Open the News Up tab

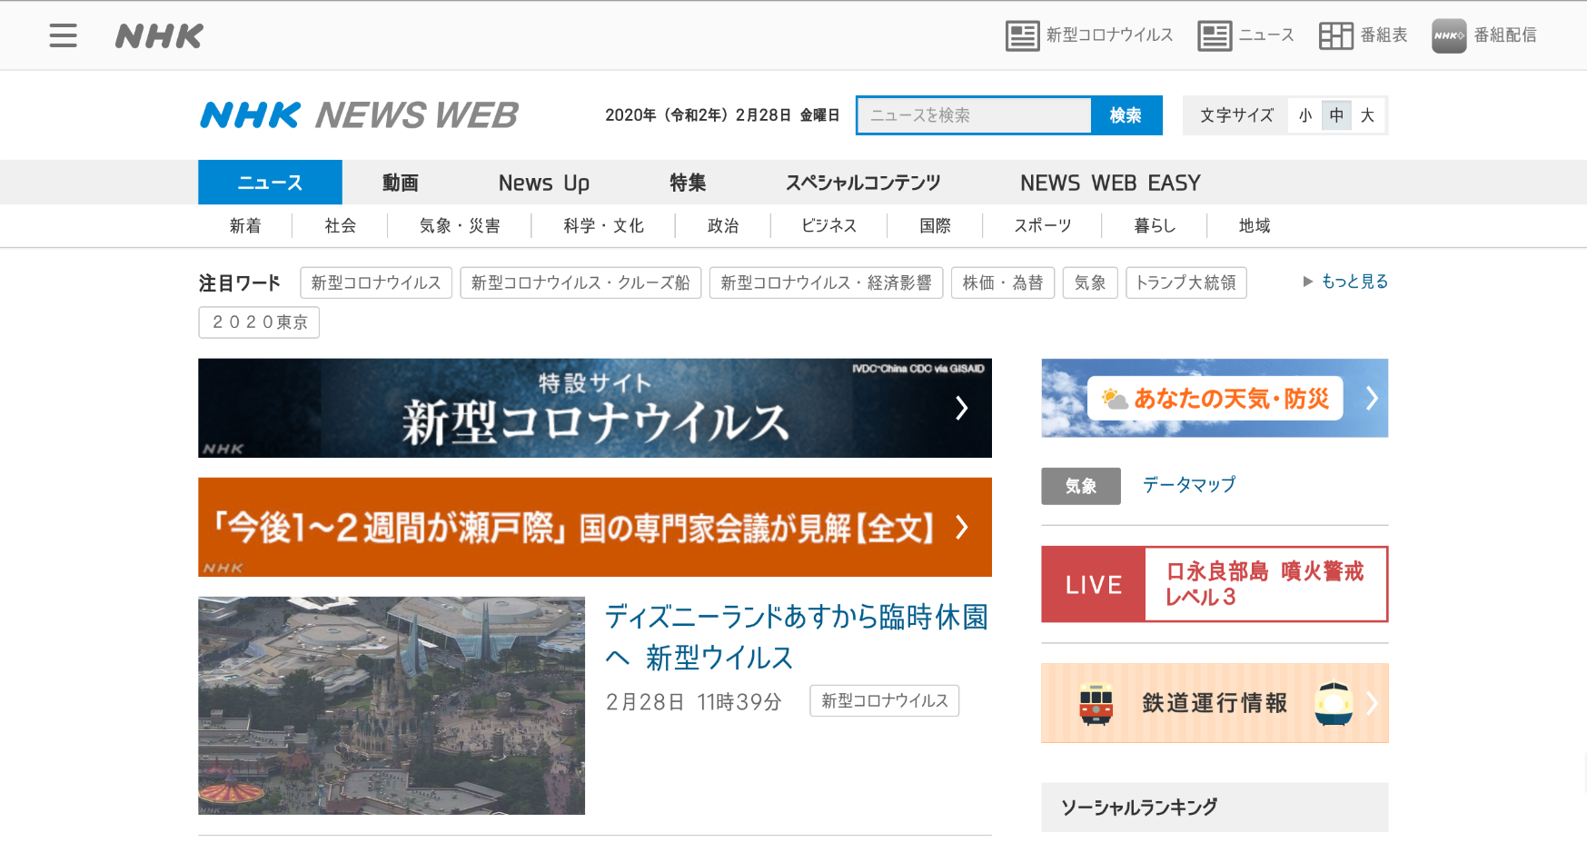pos(544,183)
